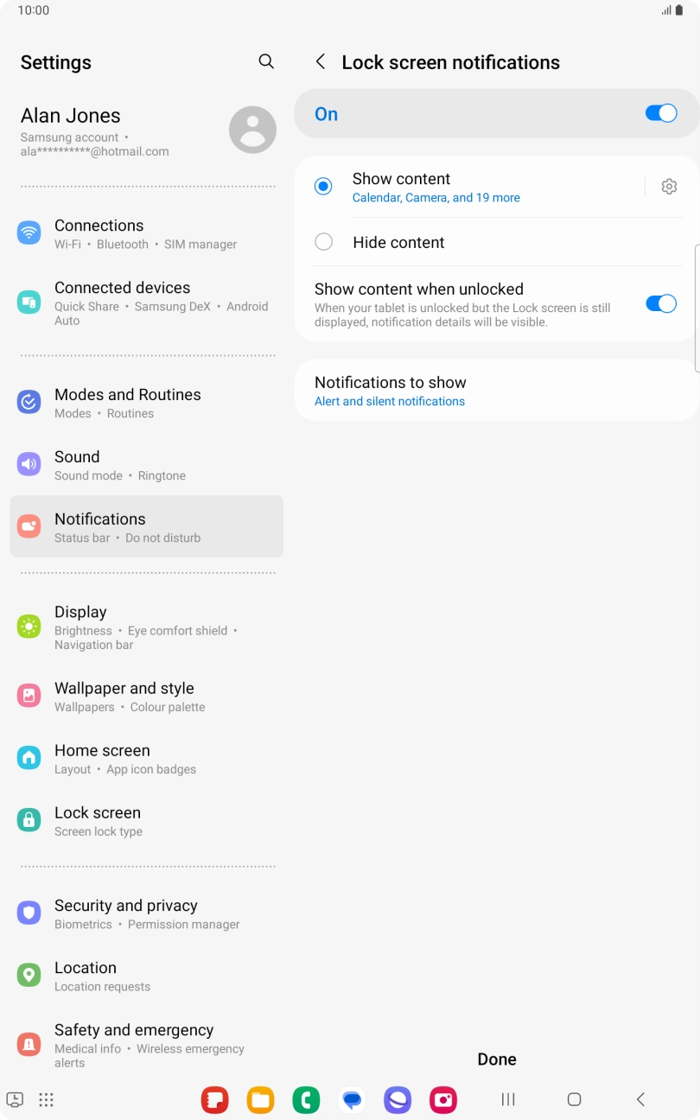Image resolution: width=700 pixels, height=1120 pixels.
Task: Launch the Camera app from the taskbar
Action: point(443,1099)
